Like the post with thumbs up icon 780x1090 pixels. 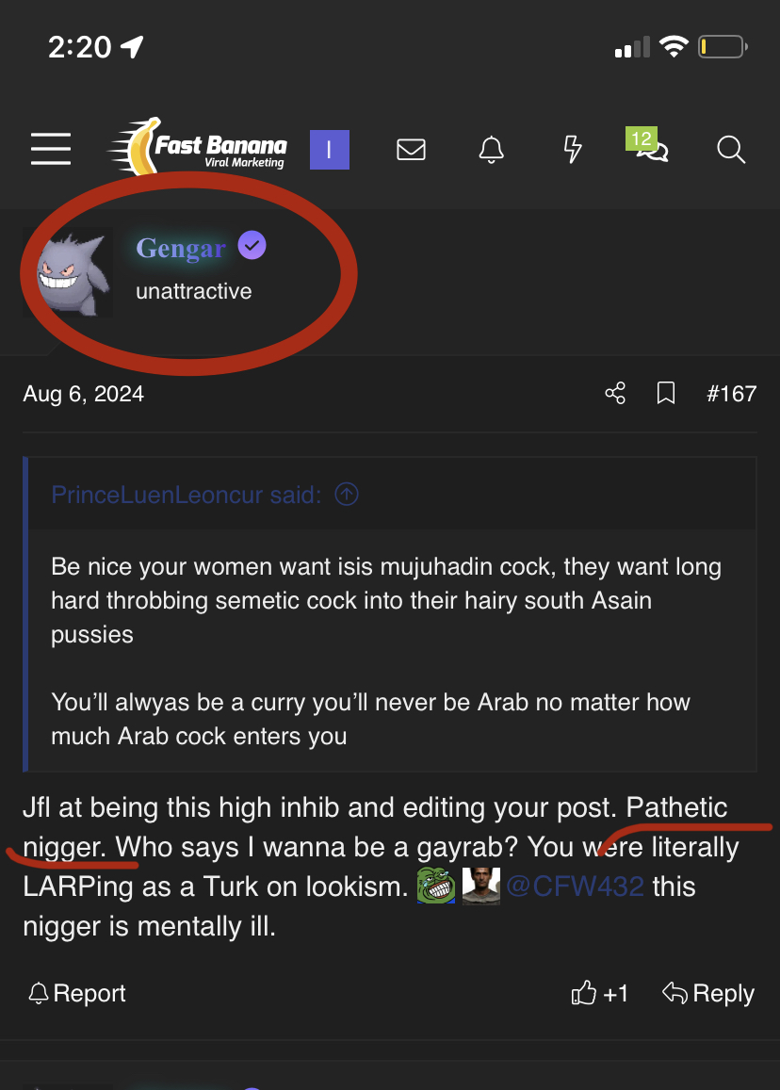tap(584, 993)
